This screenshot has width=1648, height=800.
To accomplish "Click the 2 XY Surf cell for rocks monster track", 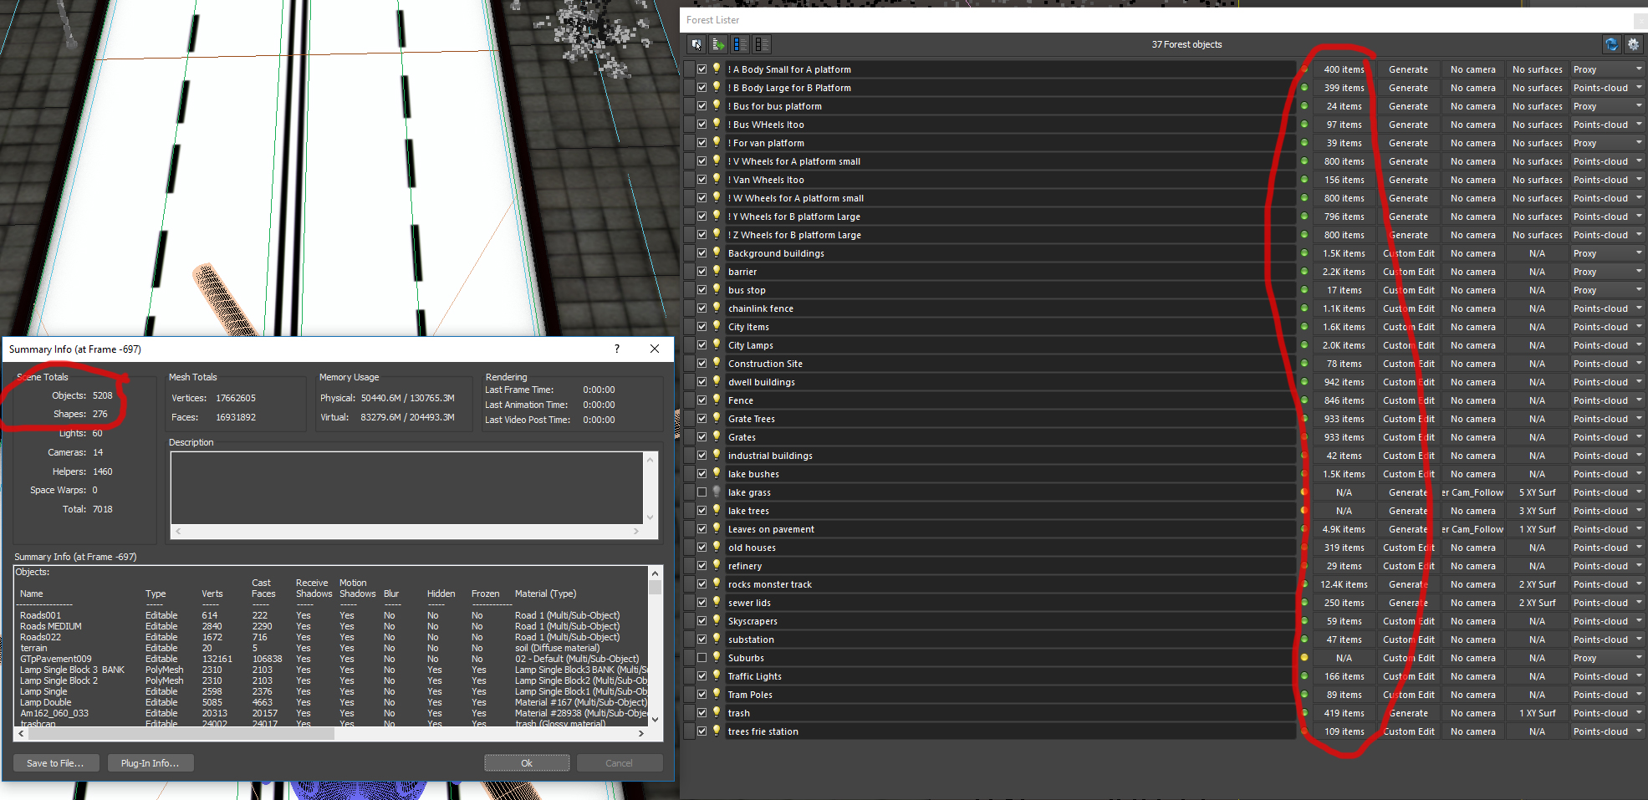I will 1537,584.
